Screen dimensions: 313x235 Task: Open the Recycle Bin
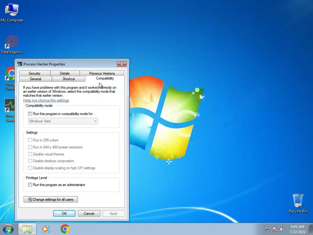(x=298, y=203)
